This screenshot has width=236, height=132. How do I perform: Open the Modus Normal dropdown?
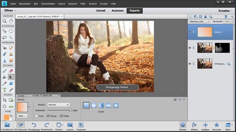pyautogui.click(x=59, y=105)
